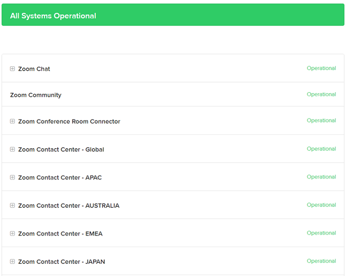Viewport: 347px width, 276px height.
Task: Click Zoom Conference Room Connector label
Action: 69,121
